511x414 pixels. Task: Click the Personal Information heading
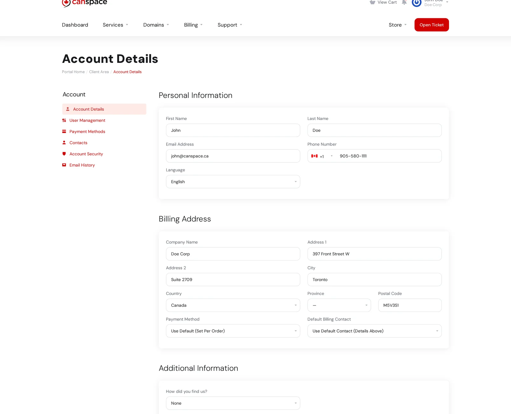coord(195,95)
